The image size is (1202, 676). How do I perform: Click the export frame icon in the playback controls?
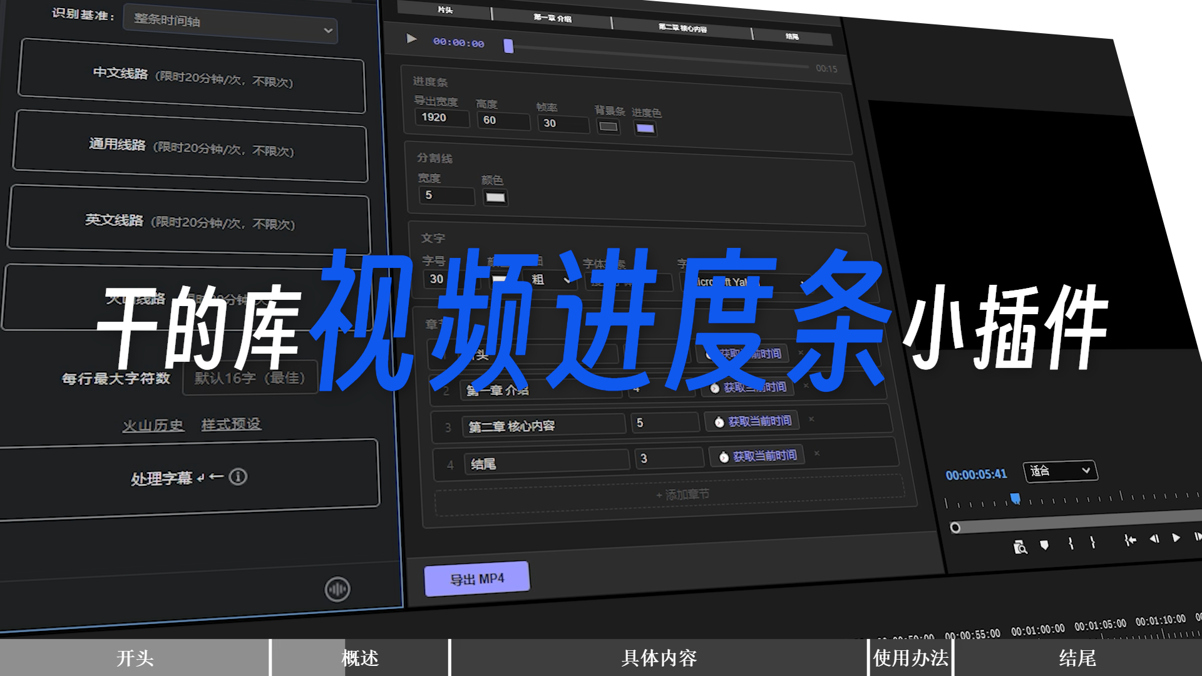click(1019, 546)
